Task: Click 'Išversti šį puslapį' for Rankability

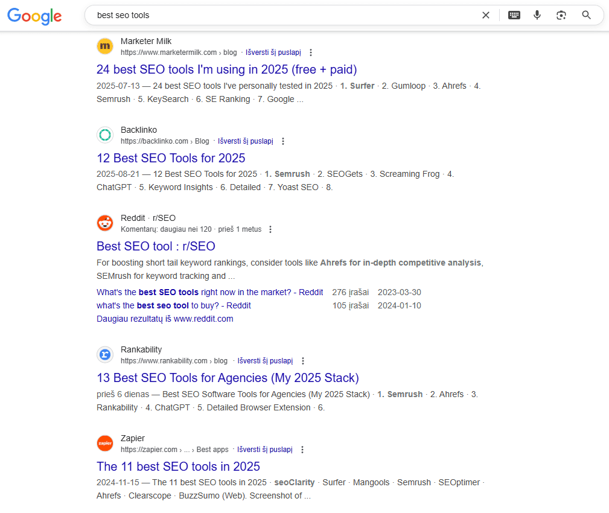Action: coord(266,361)
